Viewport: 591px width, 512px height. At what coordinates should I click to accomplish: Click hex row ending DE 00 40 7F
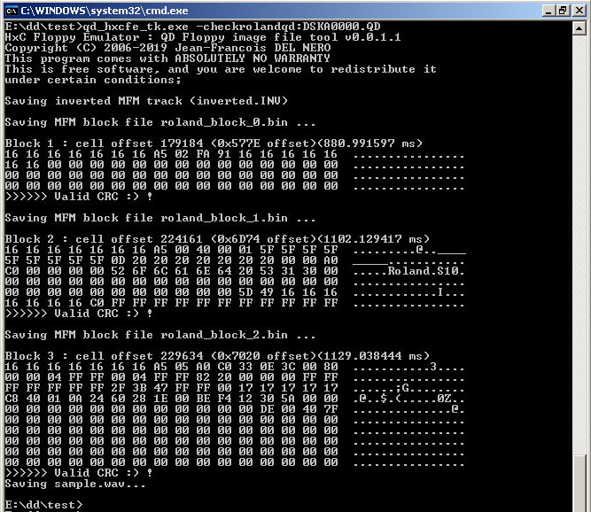tap(235, 409)
